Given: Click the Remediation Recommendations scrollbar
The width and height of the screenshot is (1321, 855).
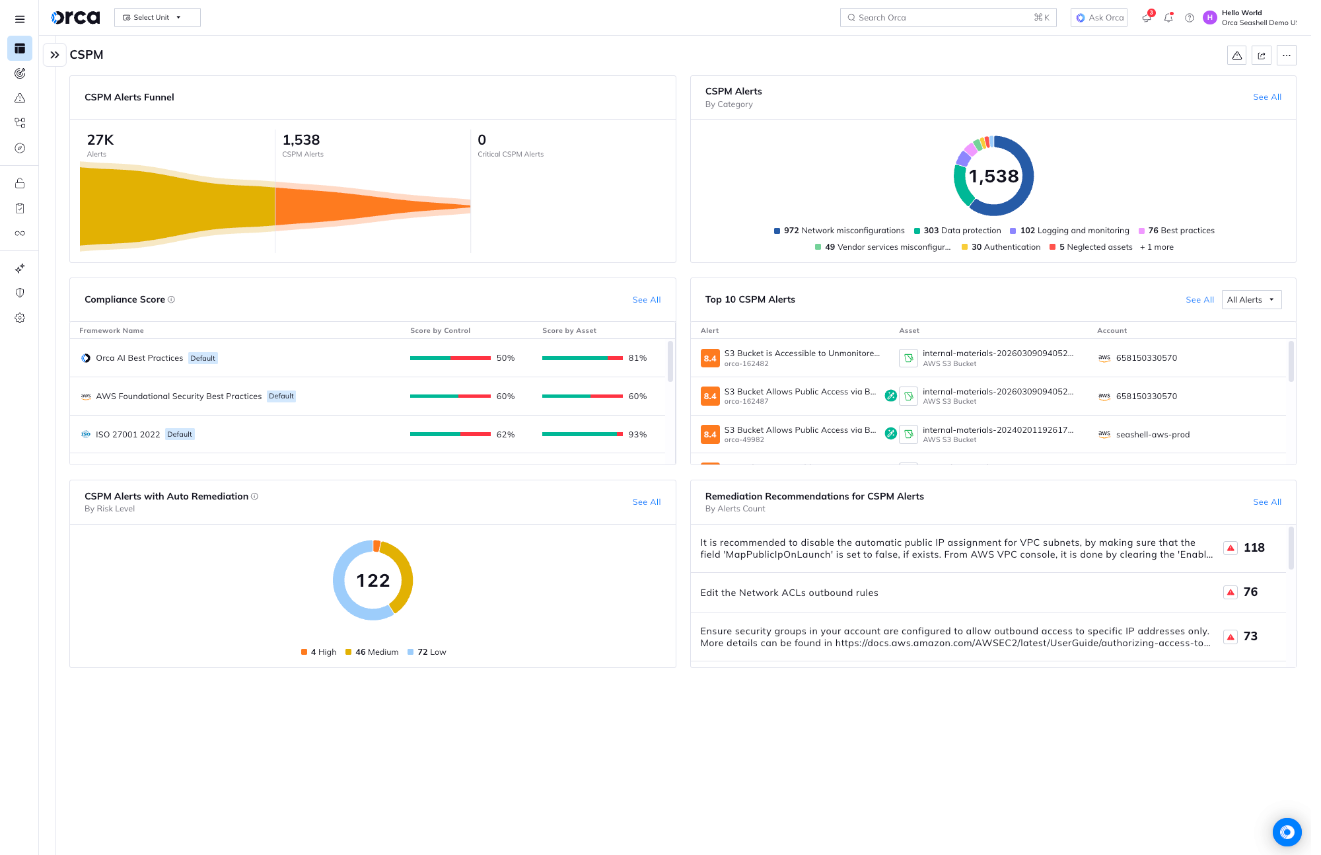Looking at the screenshot, I should (x=1291, y=548).
